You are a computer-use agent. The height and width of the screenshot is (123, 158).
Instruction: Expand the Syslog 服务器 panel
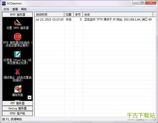click(18, 108)
